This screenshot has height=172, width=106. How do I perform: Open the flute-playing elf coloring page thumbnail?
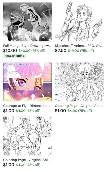click(79, 82)
